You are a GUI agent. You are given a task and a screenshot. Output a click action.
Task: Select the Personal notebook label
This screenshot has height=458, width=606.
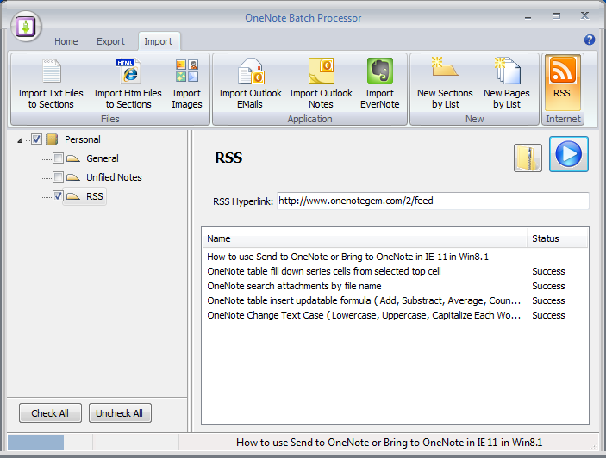click(x=82, y=139)
